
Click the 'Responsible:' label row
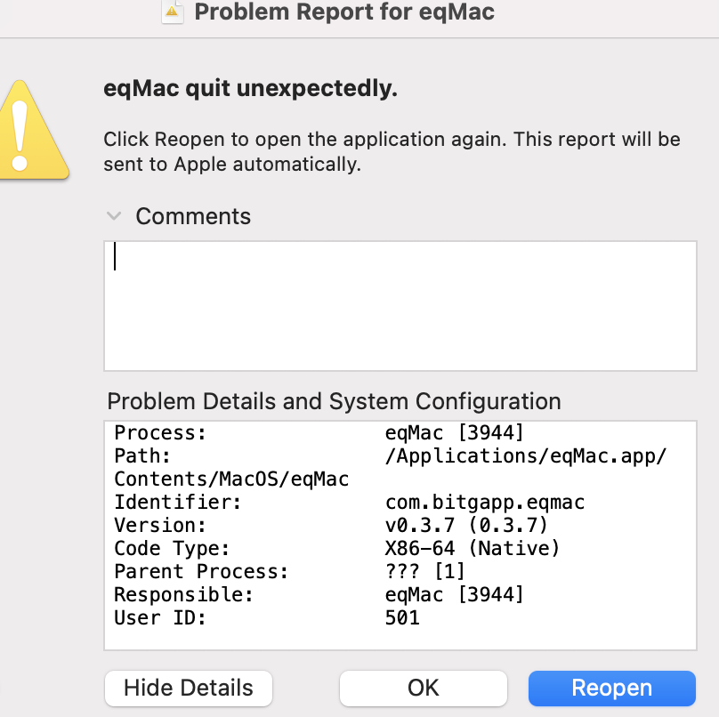coord(184,594)
